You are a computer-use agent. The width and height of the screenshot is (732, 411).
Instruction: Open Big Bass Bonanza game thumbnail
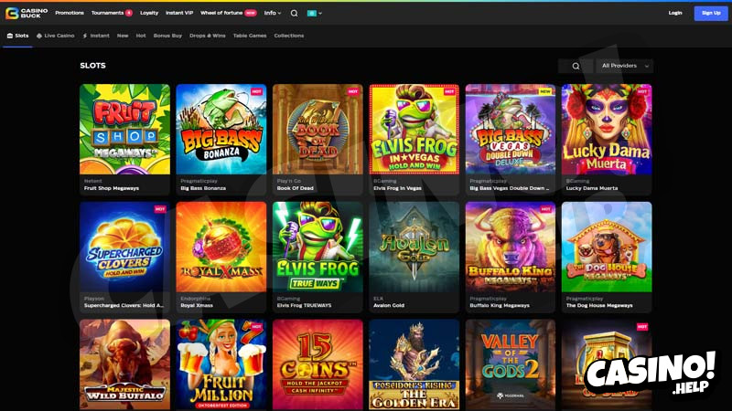221,129
